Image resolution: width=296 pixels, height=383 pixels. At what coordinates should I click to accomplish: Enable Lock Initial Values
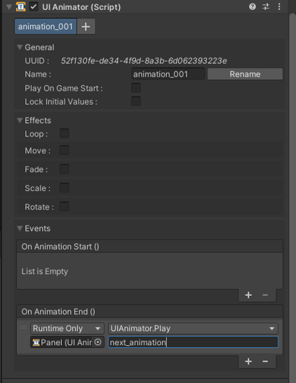[136, 101]
